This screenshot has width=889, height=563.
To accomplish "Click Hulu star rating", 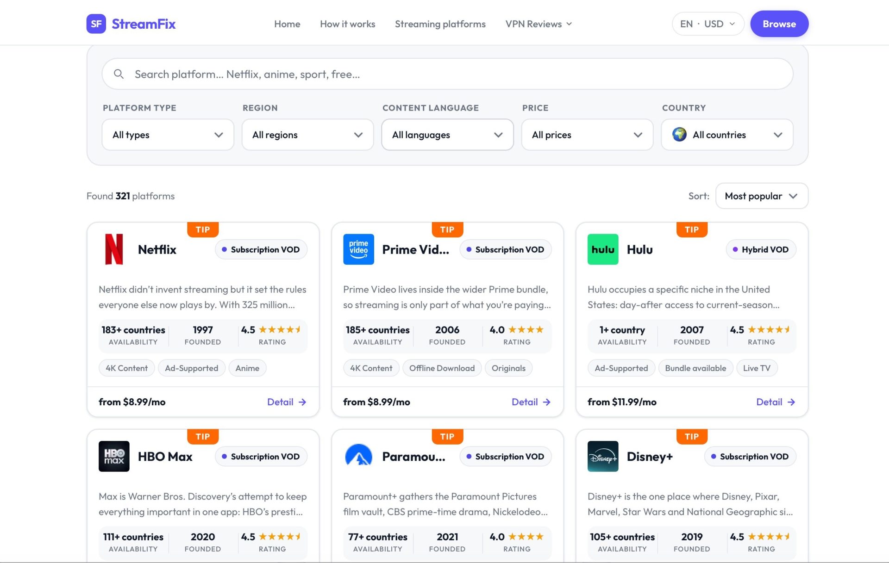I will point(769,330).
